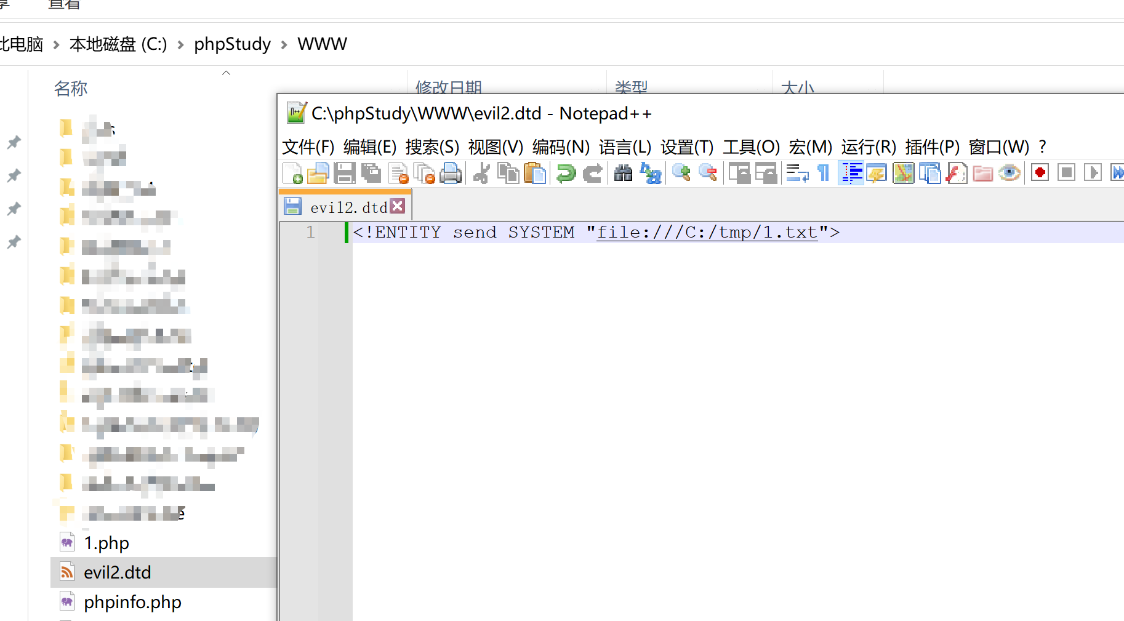Open the Document List icon

tap(930, 174)
